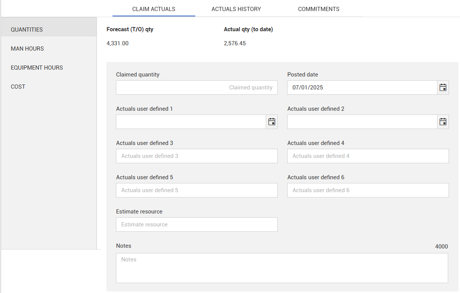Go to the Commitments tab
The image size is (460, 293).
318,9
